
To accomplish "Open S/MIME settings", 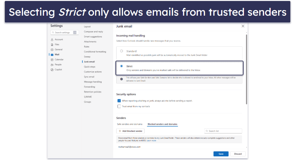I will point(88,97).
